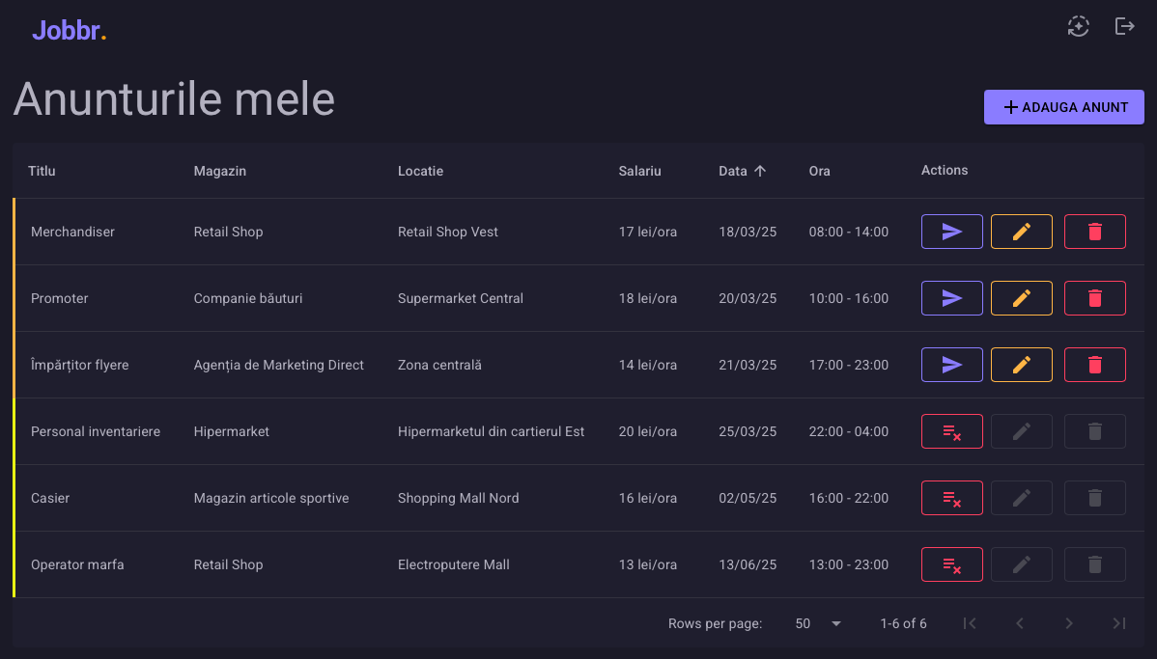The height and width of the screenshot is (659, 1157).
Task: Sort table by Salariu column header
Action: coord(639,171)
